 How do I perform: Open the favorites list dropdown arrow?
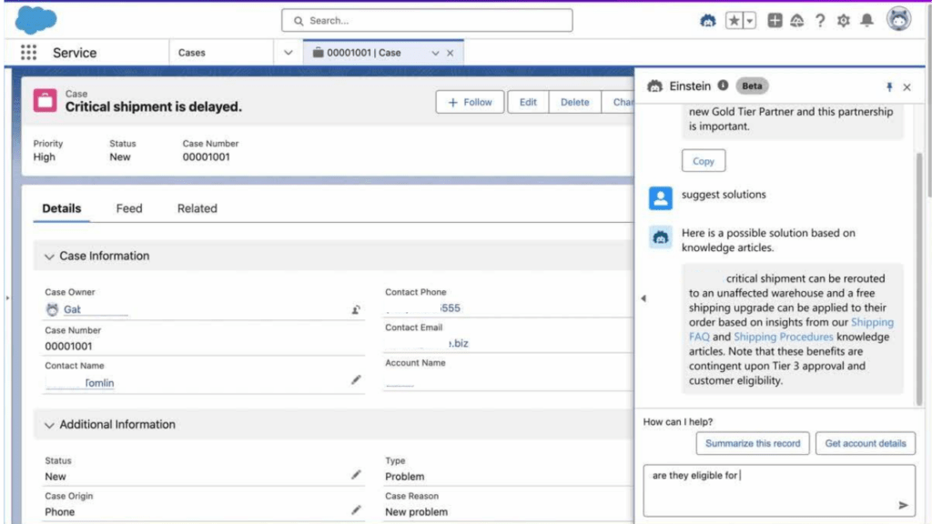[750, 21]
